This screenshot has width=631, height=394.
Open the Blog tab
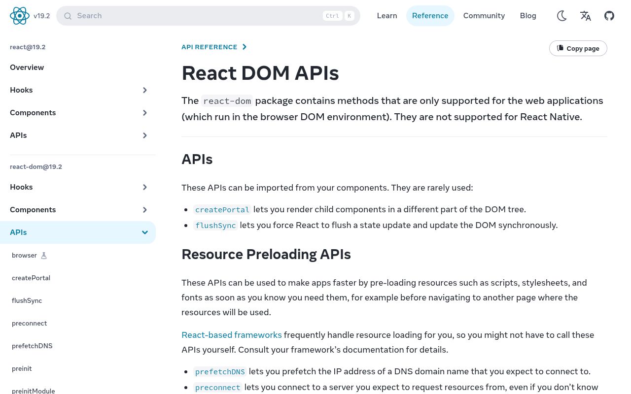528,16
